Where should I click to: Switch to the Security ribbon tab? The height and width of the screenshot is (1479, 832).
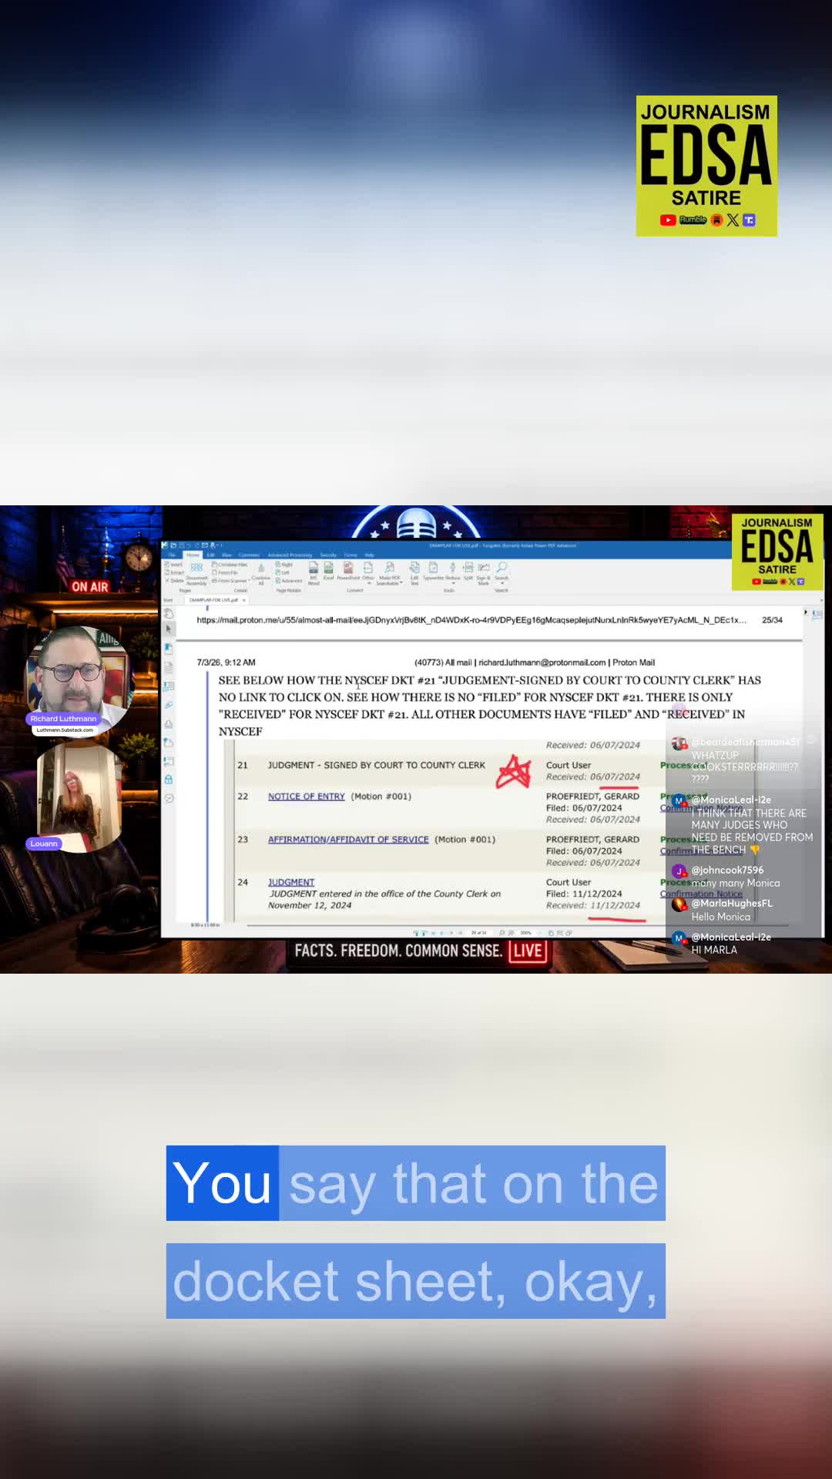[x=328, y=555]
